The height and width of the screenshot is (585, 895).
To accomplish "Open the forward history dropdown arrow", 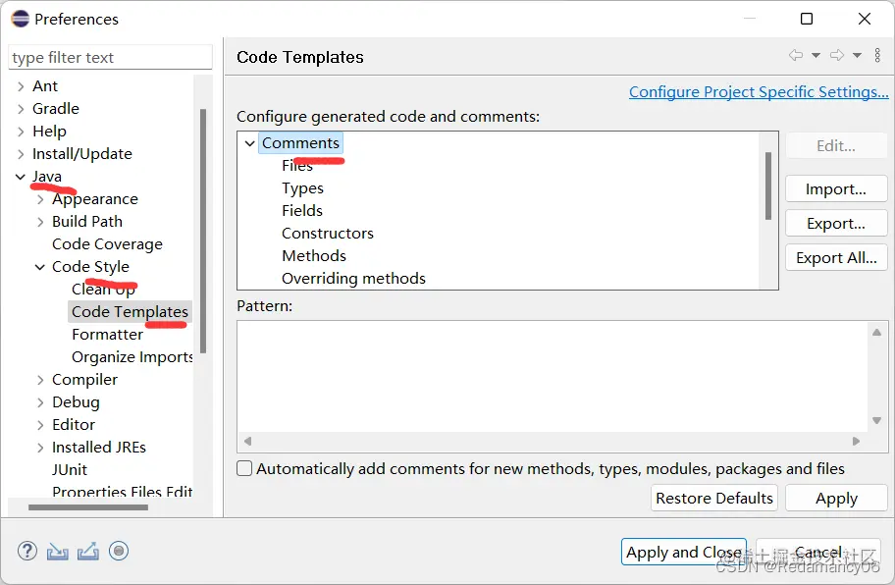I will pos(857,55).
